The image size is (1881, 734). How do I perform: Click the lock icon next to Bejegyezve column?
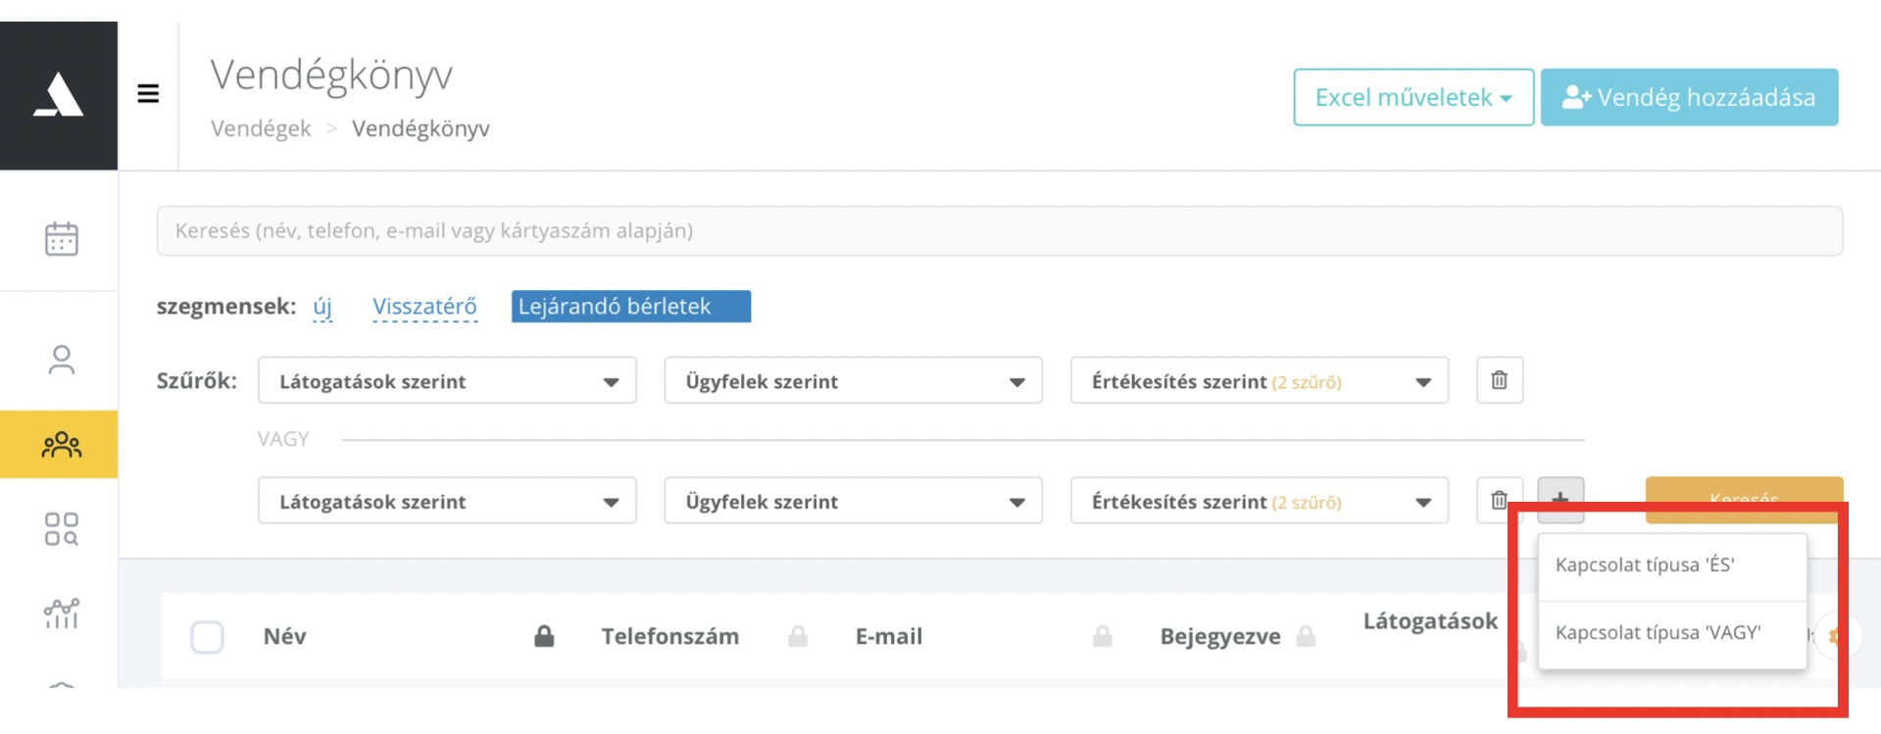[x=1306, y=637]
